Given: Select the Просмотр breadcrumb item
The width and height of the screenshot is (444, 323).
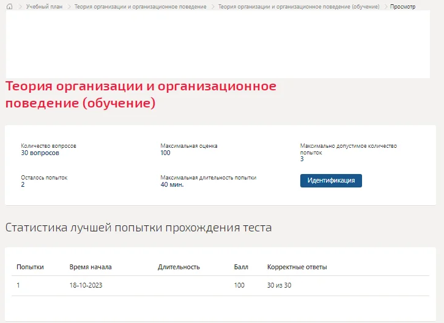Looking at the screenshot, I should tap(402, 7).
